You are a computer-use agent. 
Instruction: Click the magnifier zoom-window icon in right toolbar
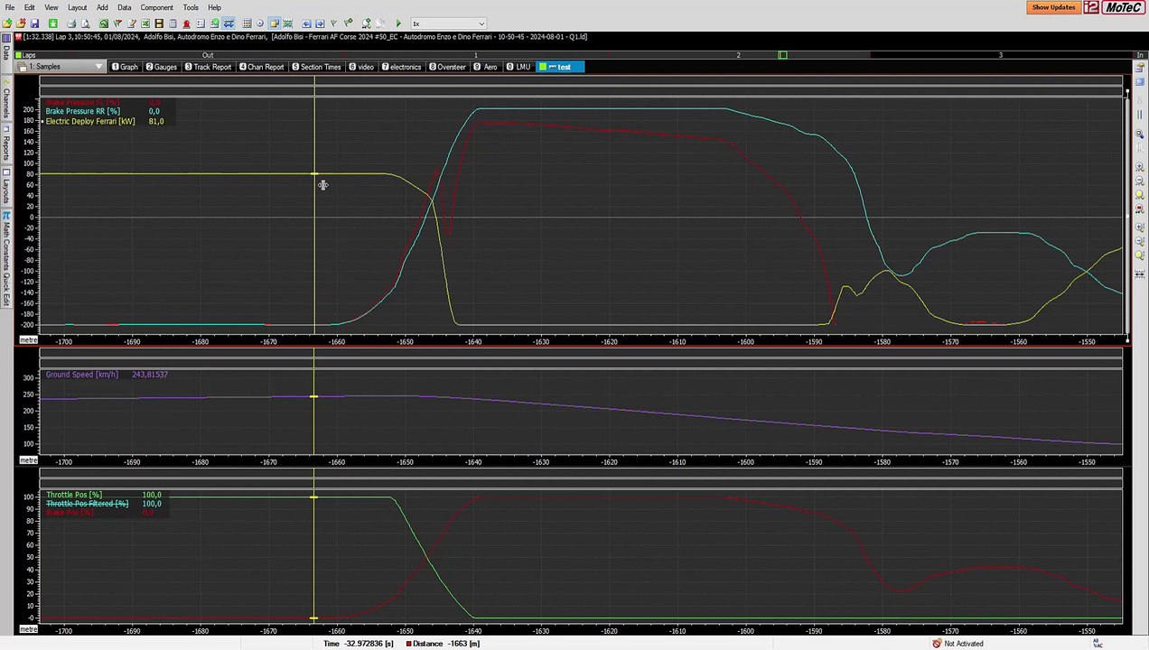(1140, 134)
